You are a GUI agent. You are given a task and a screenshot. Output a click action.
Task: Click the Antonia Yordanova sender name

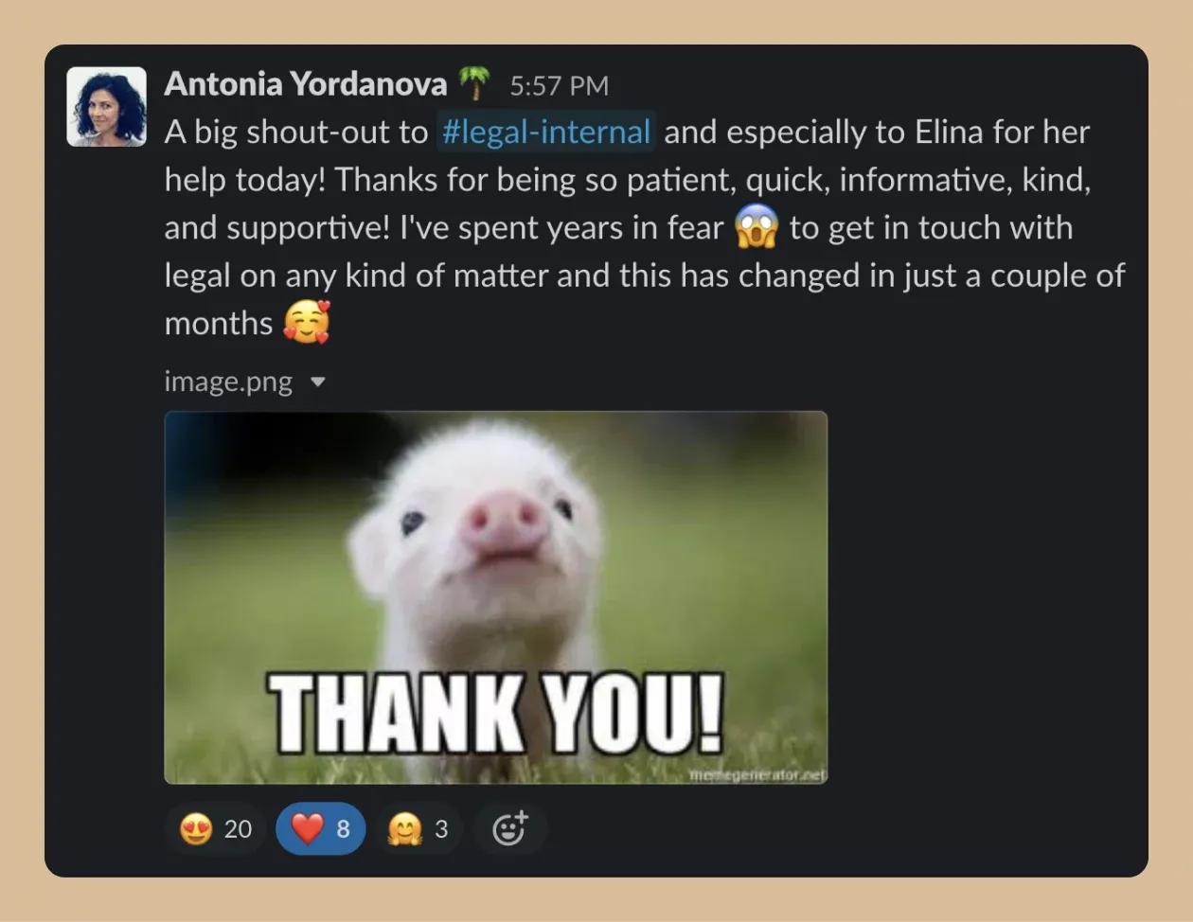[x=306, y=83]
